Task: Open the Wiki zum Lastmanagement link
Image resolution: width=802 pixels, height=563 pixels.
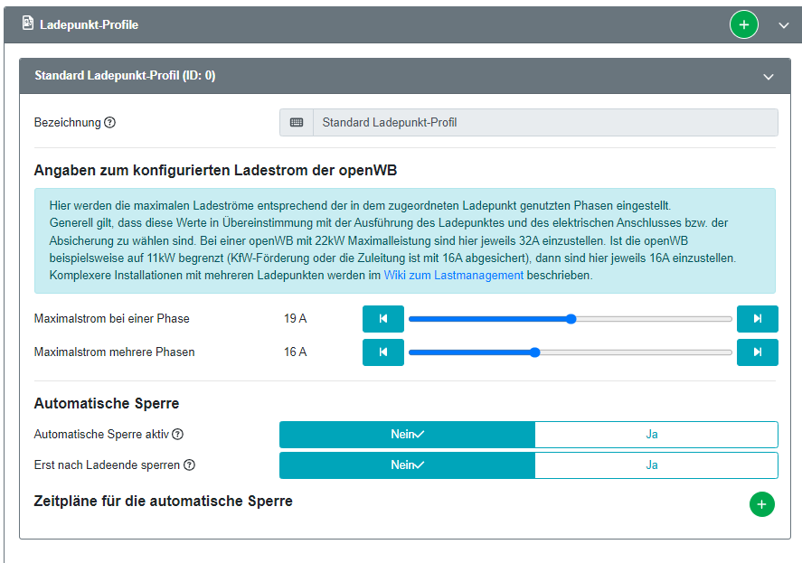Action: [x=454, y=275]
